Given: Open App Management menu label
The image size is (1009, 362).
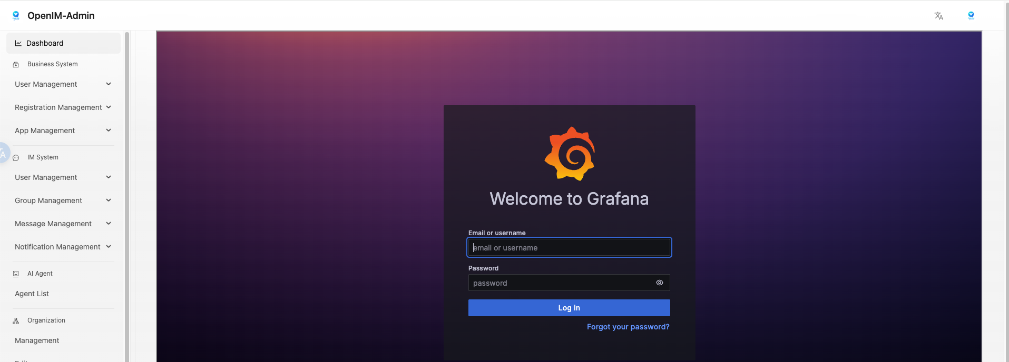Looking at the screenshot, I should click(45, 130).
